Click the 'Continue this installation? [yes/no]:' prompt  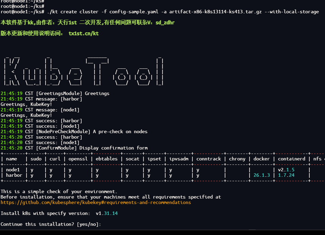point(51,224)
